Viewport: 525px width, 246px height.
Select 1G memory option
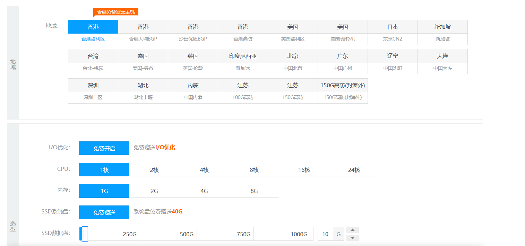[104, 191]
